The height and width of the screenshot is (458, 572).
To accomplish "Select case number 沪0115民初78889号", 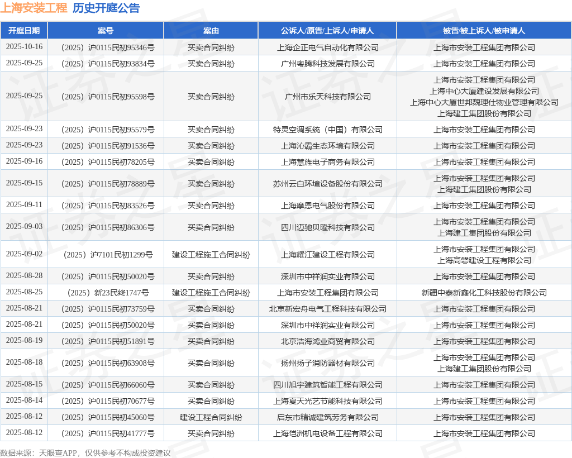I will pyautogui.click(x=108, y=184).
